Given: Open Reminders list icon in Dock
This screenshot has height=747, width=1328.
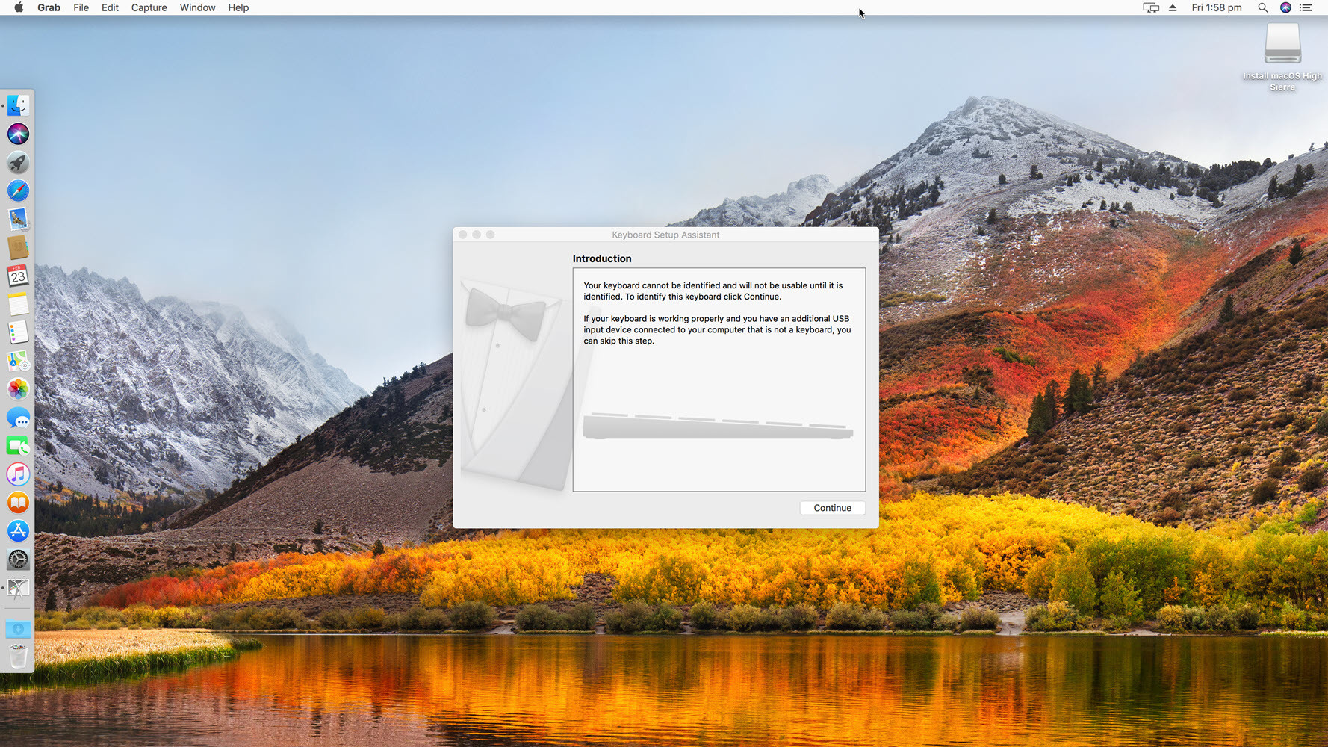Looking at the screenshot, I should (x=18, y=332).
